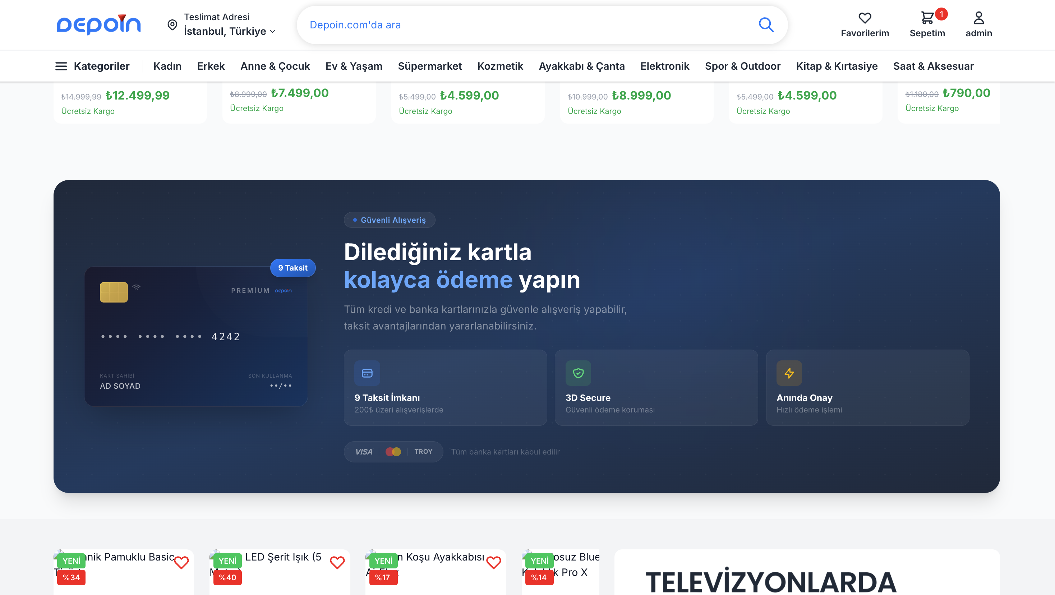Favorite the LED Şerit Işık product
Viewport: 1055px width, 595px height.
[x=337, y=563]
